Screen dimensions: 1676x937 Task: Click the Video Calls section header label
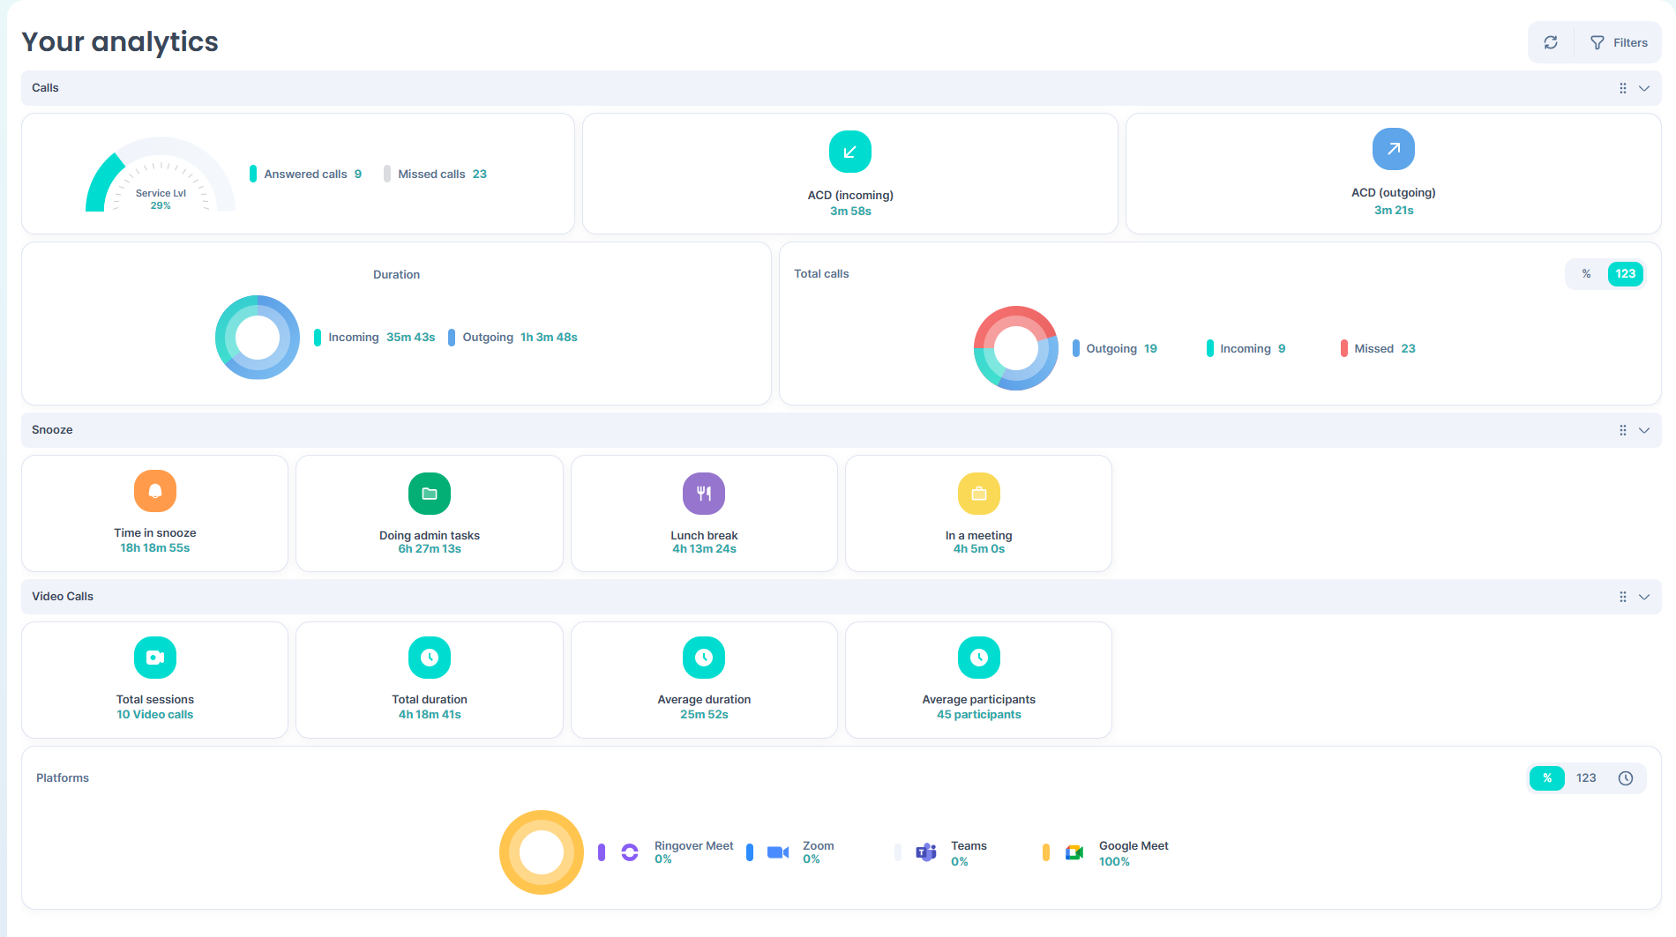pos(63,597)
